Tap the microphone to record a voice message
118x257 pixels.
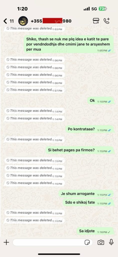click(x=111, y=242)
